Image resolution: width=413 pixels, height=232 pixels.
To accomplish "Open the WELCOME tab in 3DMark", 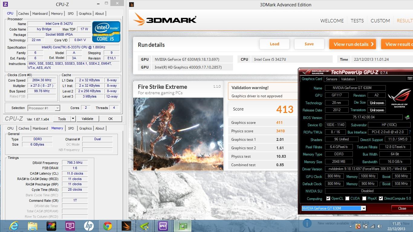I will (x=332, y=21).
